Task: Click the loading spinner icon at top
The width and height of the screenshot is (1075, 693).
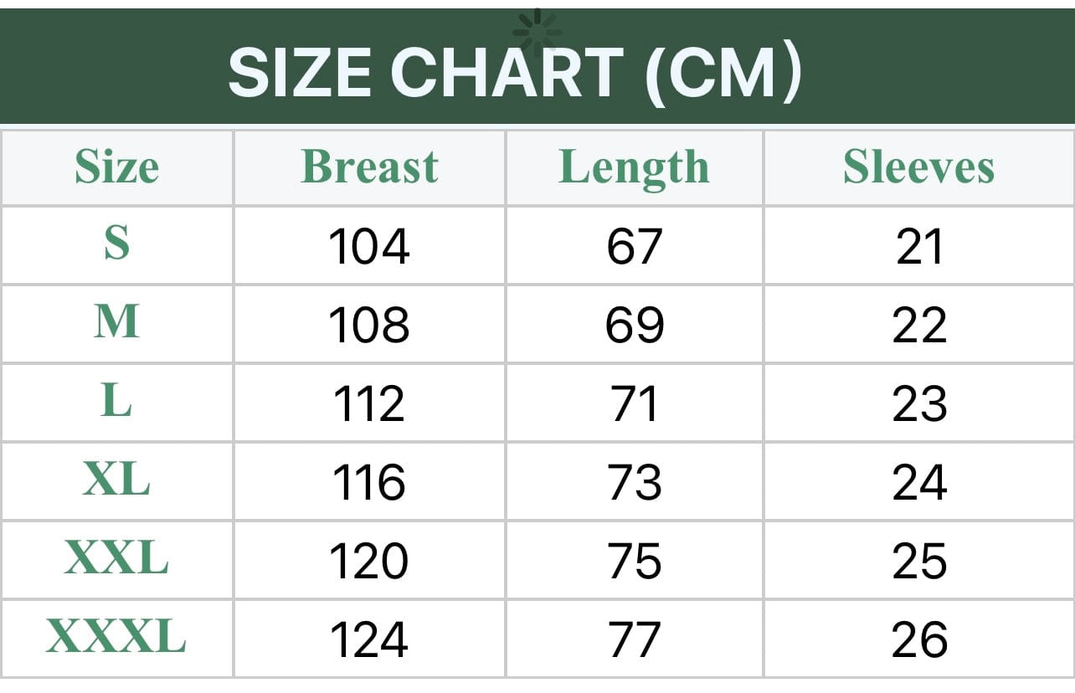Action: click(537, 32)
